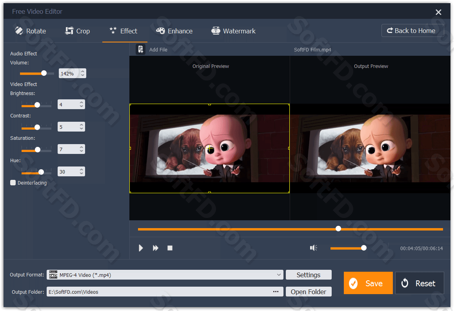The height and width of the screenshot is (311, 454).
Task: Decrease Saturation value with down arrow
Action: coord(82,151)
